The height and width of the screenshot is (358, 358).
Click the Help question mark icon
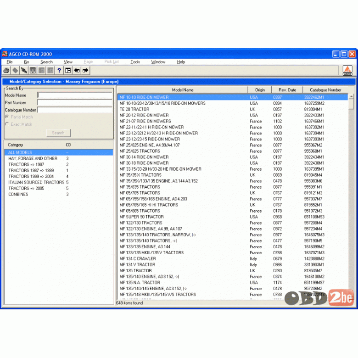pos(59,70)
